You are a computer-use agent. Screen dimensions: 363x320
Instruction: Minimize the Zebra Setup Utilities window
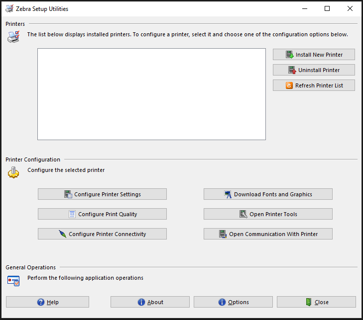coord(305,8)
